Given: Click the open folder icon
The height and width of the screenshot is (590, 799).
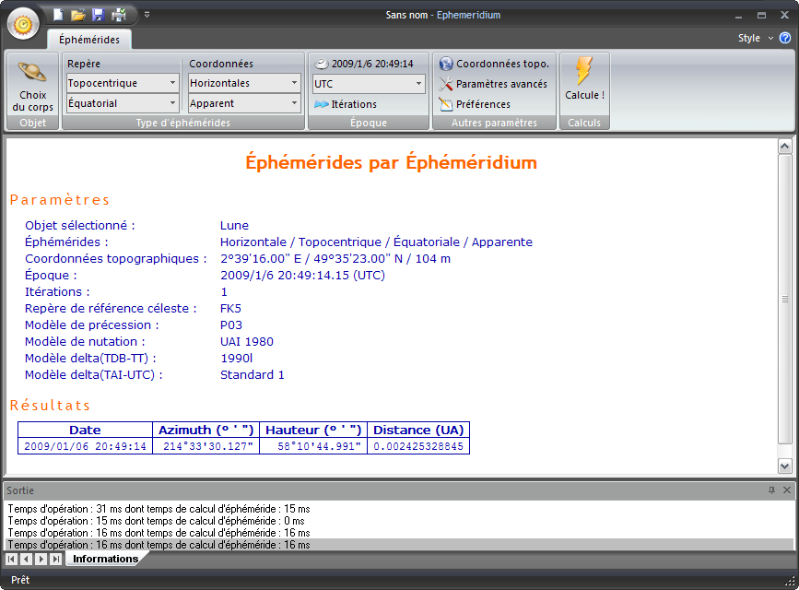Looking at the screenshot, I should click(x=78, y=15).
